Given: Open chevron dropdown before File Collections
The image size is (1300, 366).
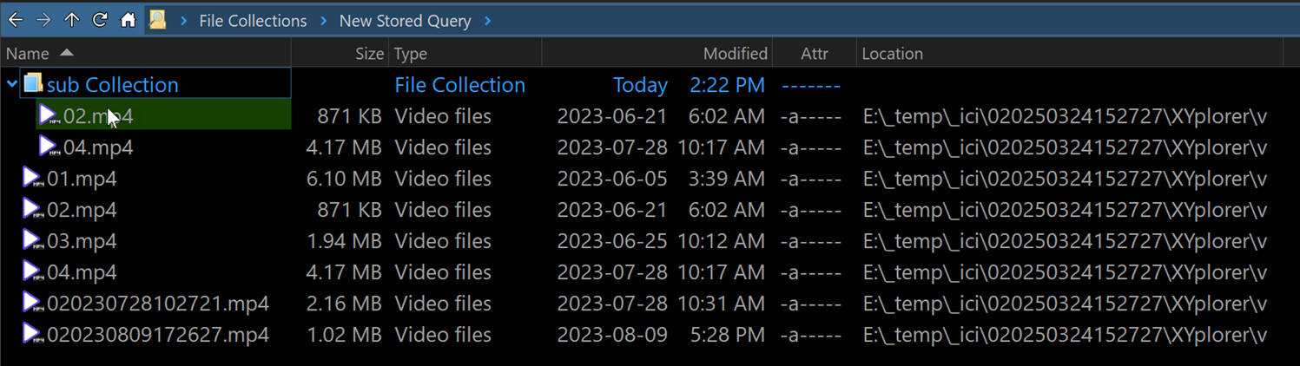Looking at the screenshot, I should 184,21.
